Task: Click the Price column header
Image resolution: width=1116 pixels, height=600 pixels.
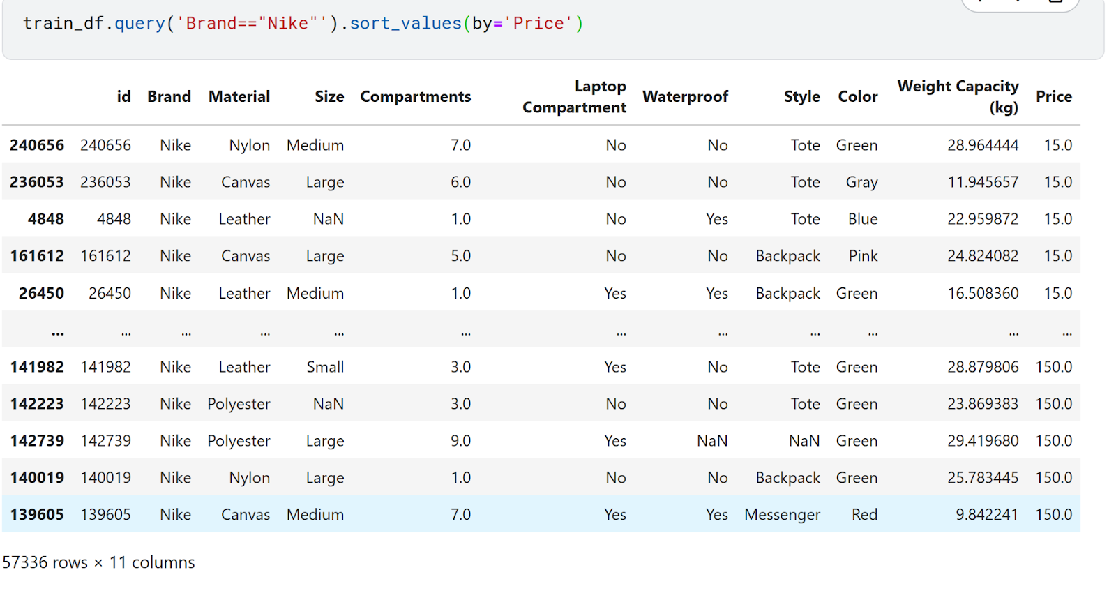Action: (1053, 97)
